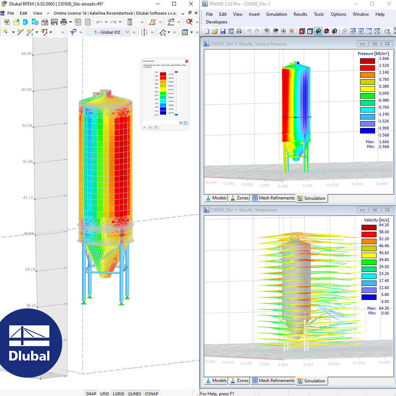Viewport: 396px width, 396px height.
Task: Maximize the Streamlines results child window
Action: (x=375, y=210)
